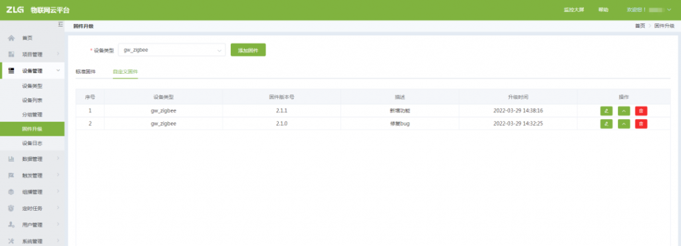Click the 修复bug description cell
This screenshot has width=681, height=246.
(x=400, y=124)
